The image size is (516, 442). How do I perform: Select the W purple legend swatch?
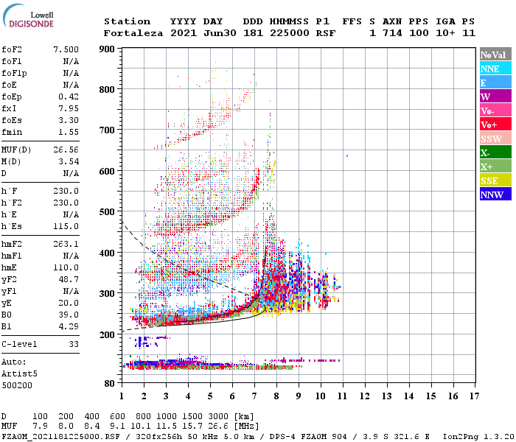point(495,97)
